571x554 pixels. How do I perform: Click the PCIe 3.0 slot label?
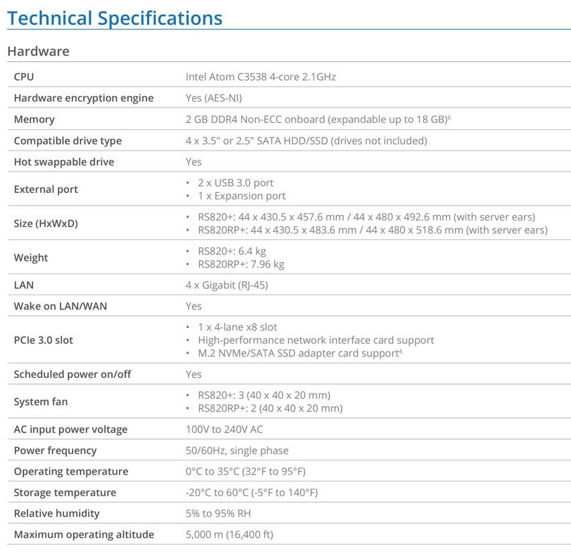click(44, 340)
